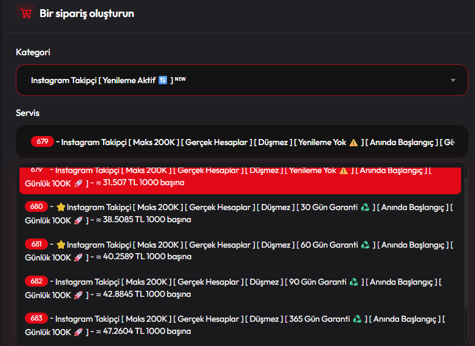Click the recycle icon on service 682
This screenshot has width=475, height=346.
point(354,282)
